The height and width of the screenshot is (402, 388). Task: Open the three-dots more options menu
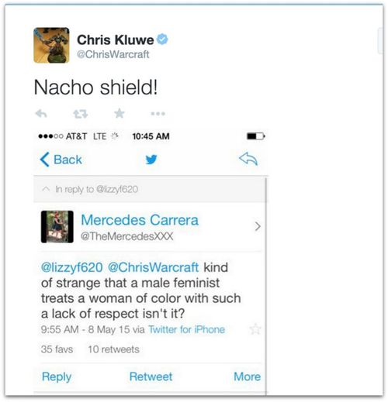coord(158,113)
